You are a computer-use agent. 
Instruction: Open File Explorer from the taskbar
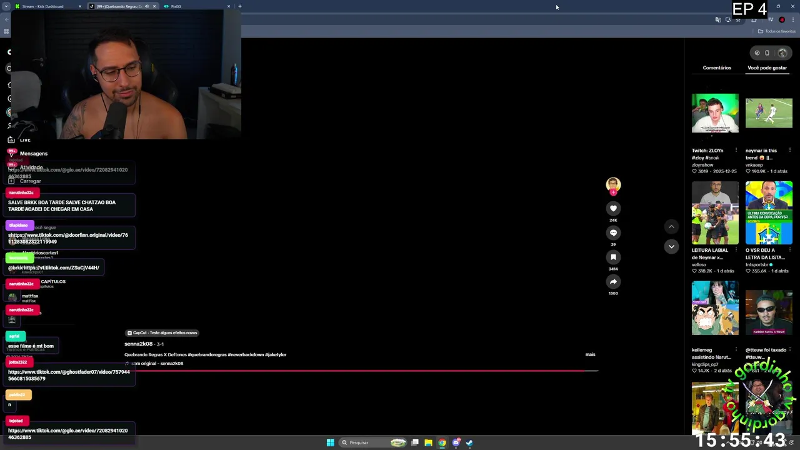[x=428, y=442]
